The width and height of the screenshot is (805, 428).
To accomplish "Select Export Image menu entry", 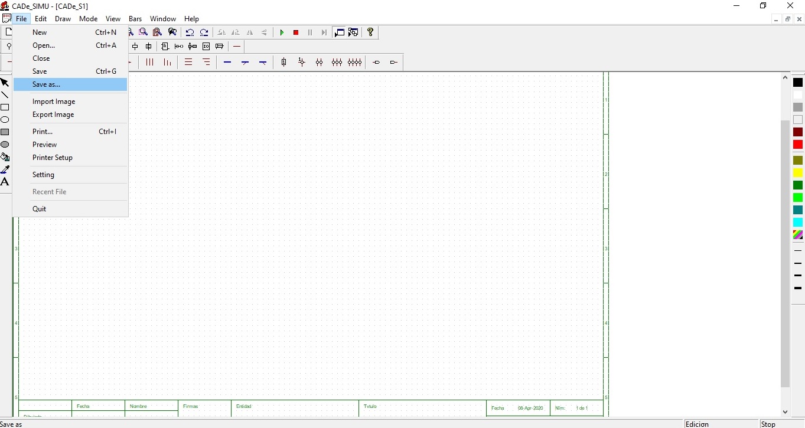I will 70,115.
